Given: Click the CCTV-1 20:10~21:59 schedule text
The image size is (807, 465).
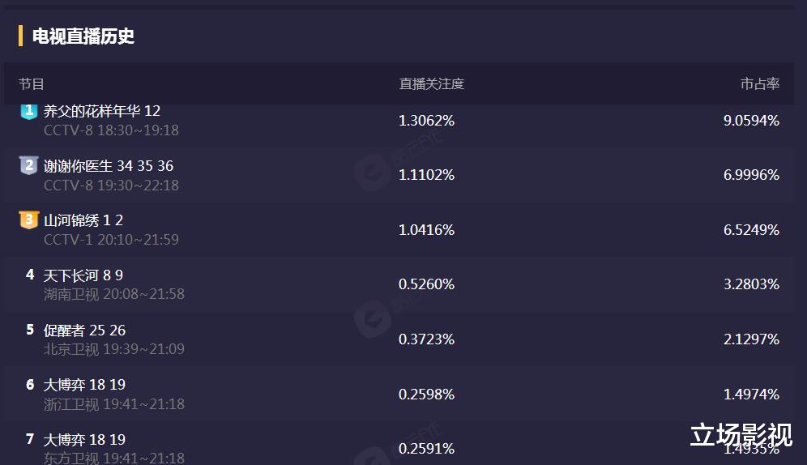Looking at the screenshot, I should click(111, 240).
